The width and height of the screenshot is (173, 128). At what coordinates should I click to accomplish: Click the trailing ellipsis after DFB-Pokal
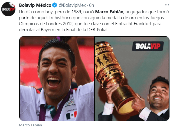(109, 30)
